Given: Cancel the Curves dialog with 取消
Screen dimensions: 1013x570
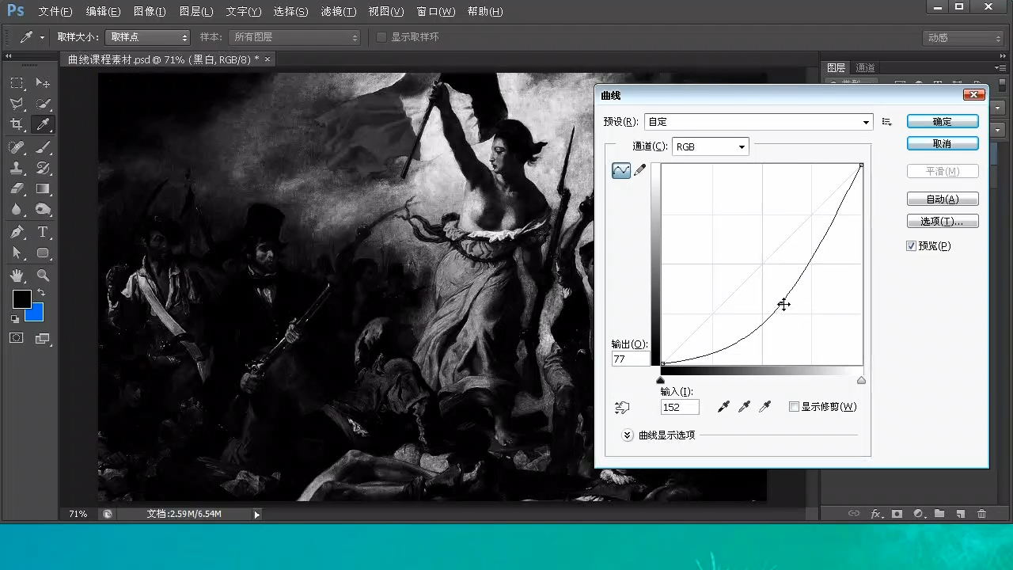Looking at the screenshot, I should pyautogui.click(x=943, y=144).
